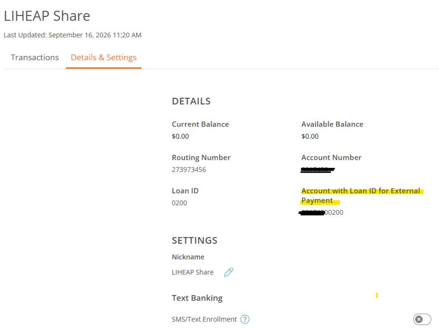Viewport: 439px width, 331px height.
Task: Click the Nickname label
Action: tap(188, 257)
